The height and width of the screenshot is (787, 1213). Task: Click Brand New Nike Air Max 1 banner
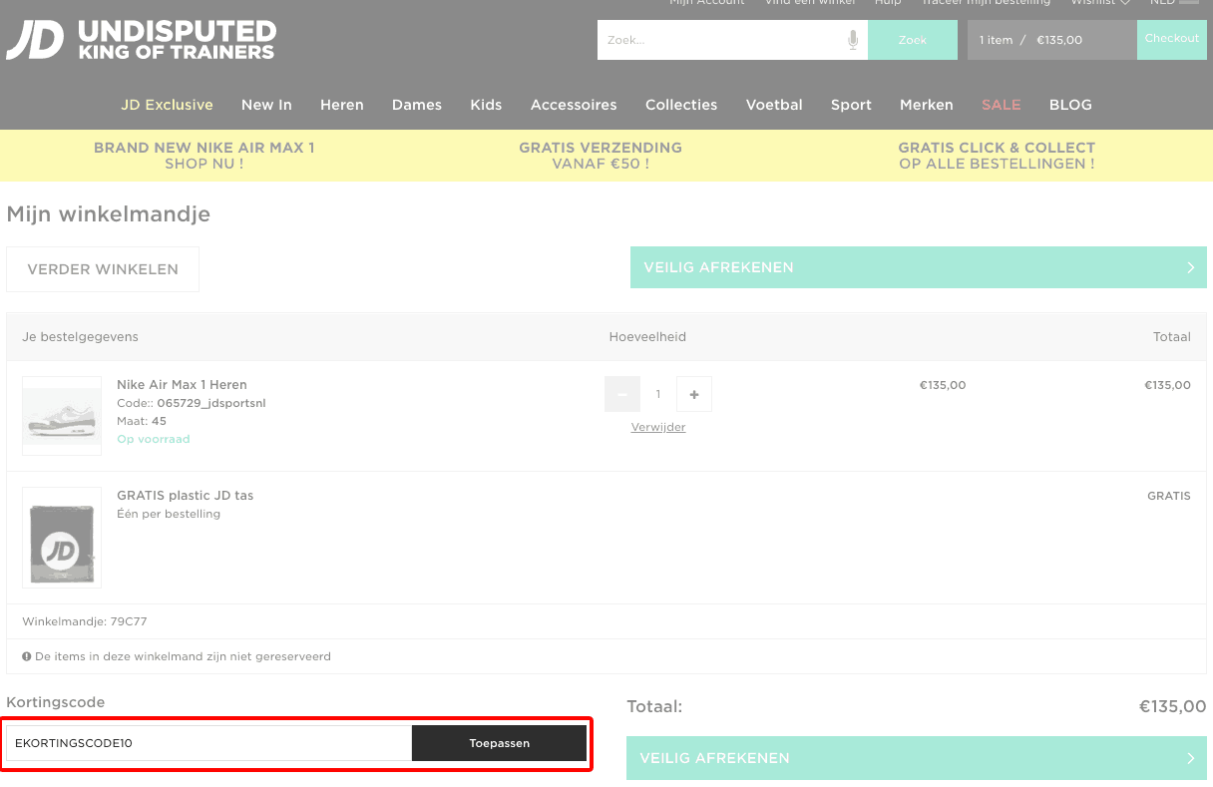(x=204, y=156)
